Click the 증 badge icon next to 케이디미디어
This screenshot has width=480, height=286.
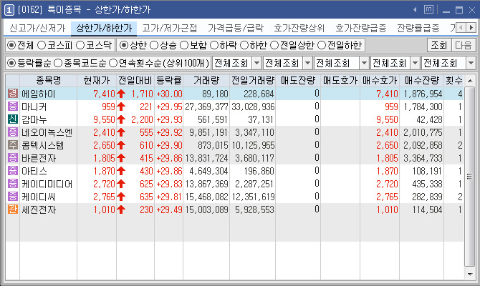tap(13, 184)
